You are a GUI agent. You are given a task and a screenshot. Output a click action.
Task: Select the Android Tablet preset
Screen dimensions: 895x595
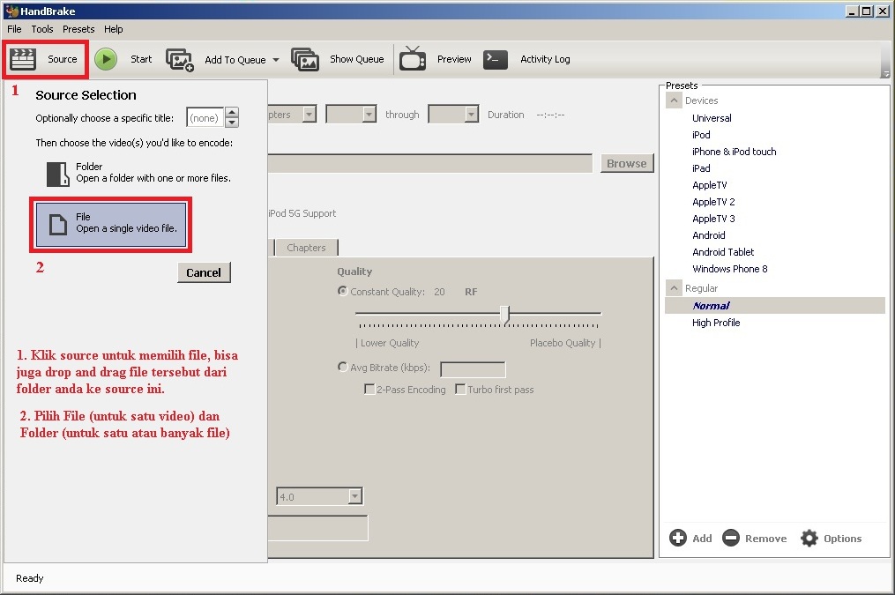tap(723, 251)
